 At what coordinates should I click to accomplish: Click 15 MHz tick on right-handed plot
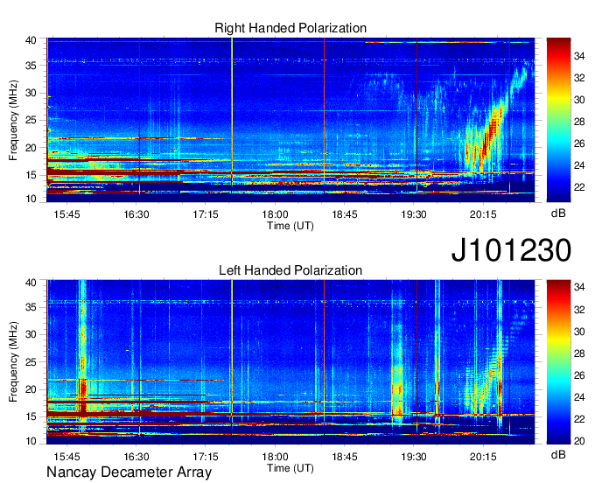pos(31,175)
